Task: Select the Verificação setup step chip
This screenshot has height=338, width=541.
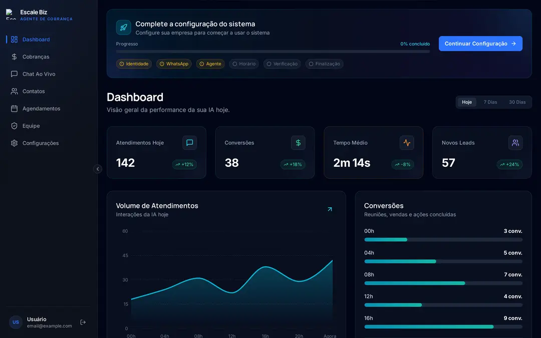Action: pyautogui.click(x=282, y=64)
